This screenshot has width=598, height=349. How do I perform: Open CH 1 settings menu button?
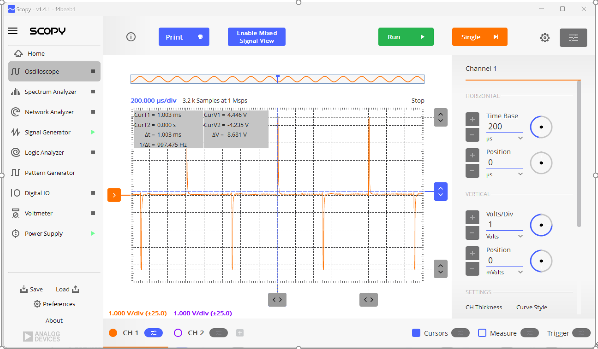click(x=153, y=333)
